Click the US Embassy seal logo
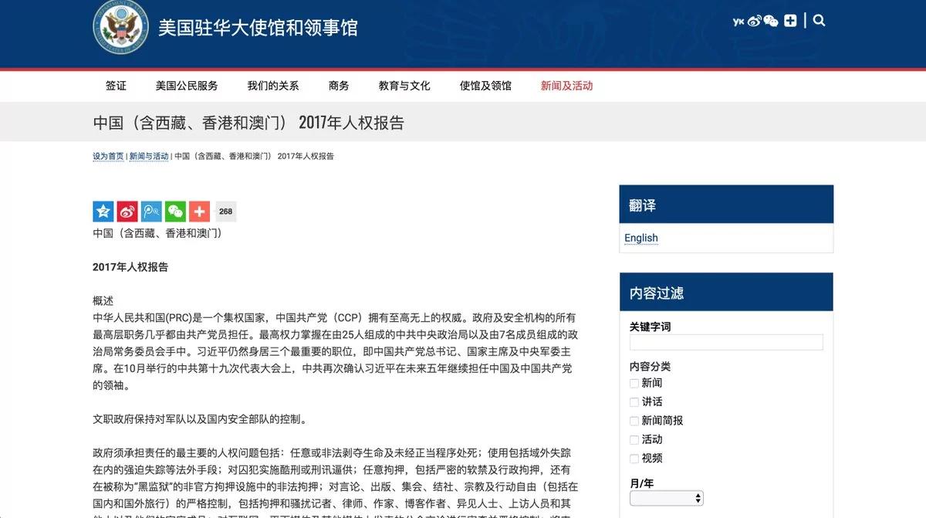The height and width of the screenshot is (518, 926). 120,26
